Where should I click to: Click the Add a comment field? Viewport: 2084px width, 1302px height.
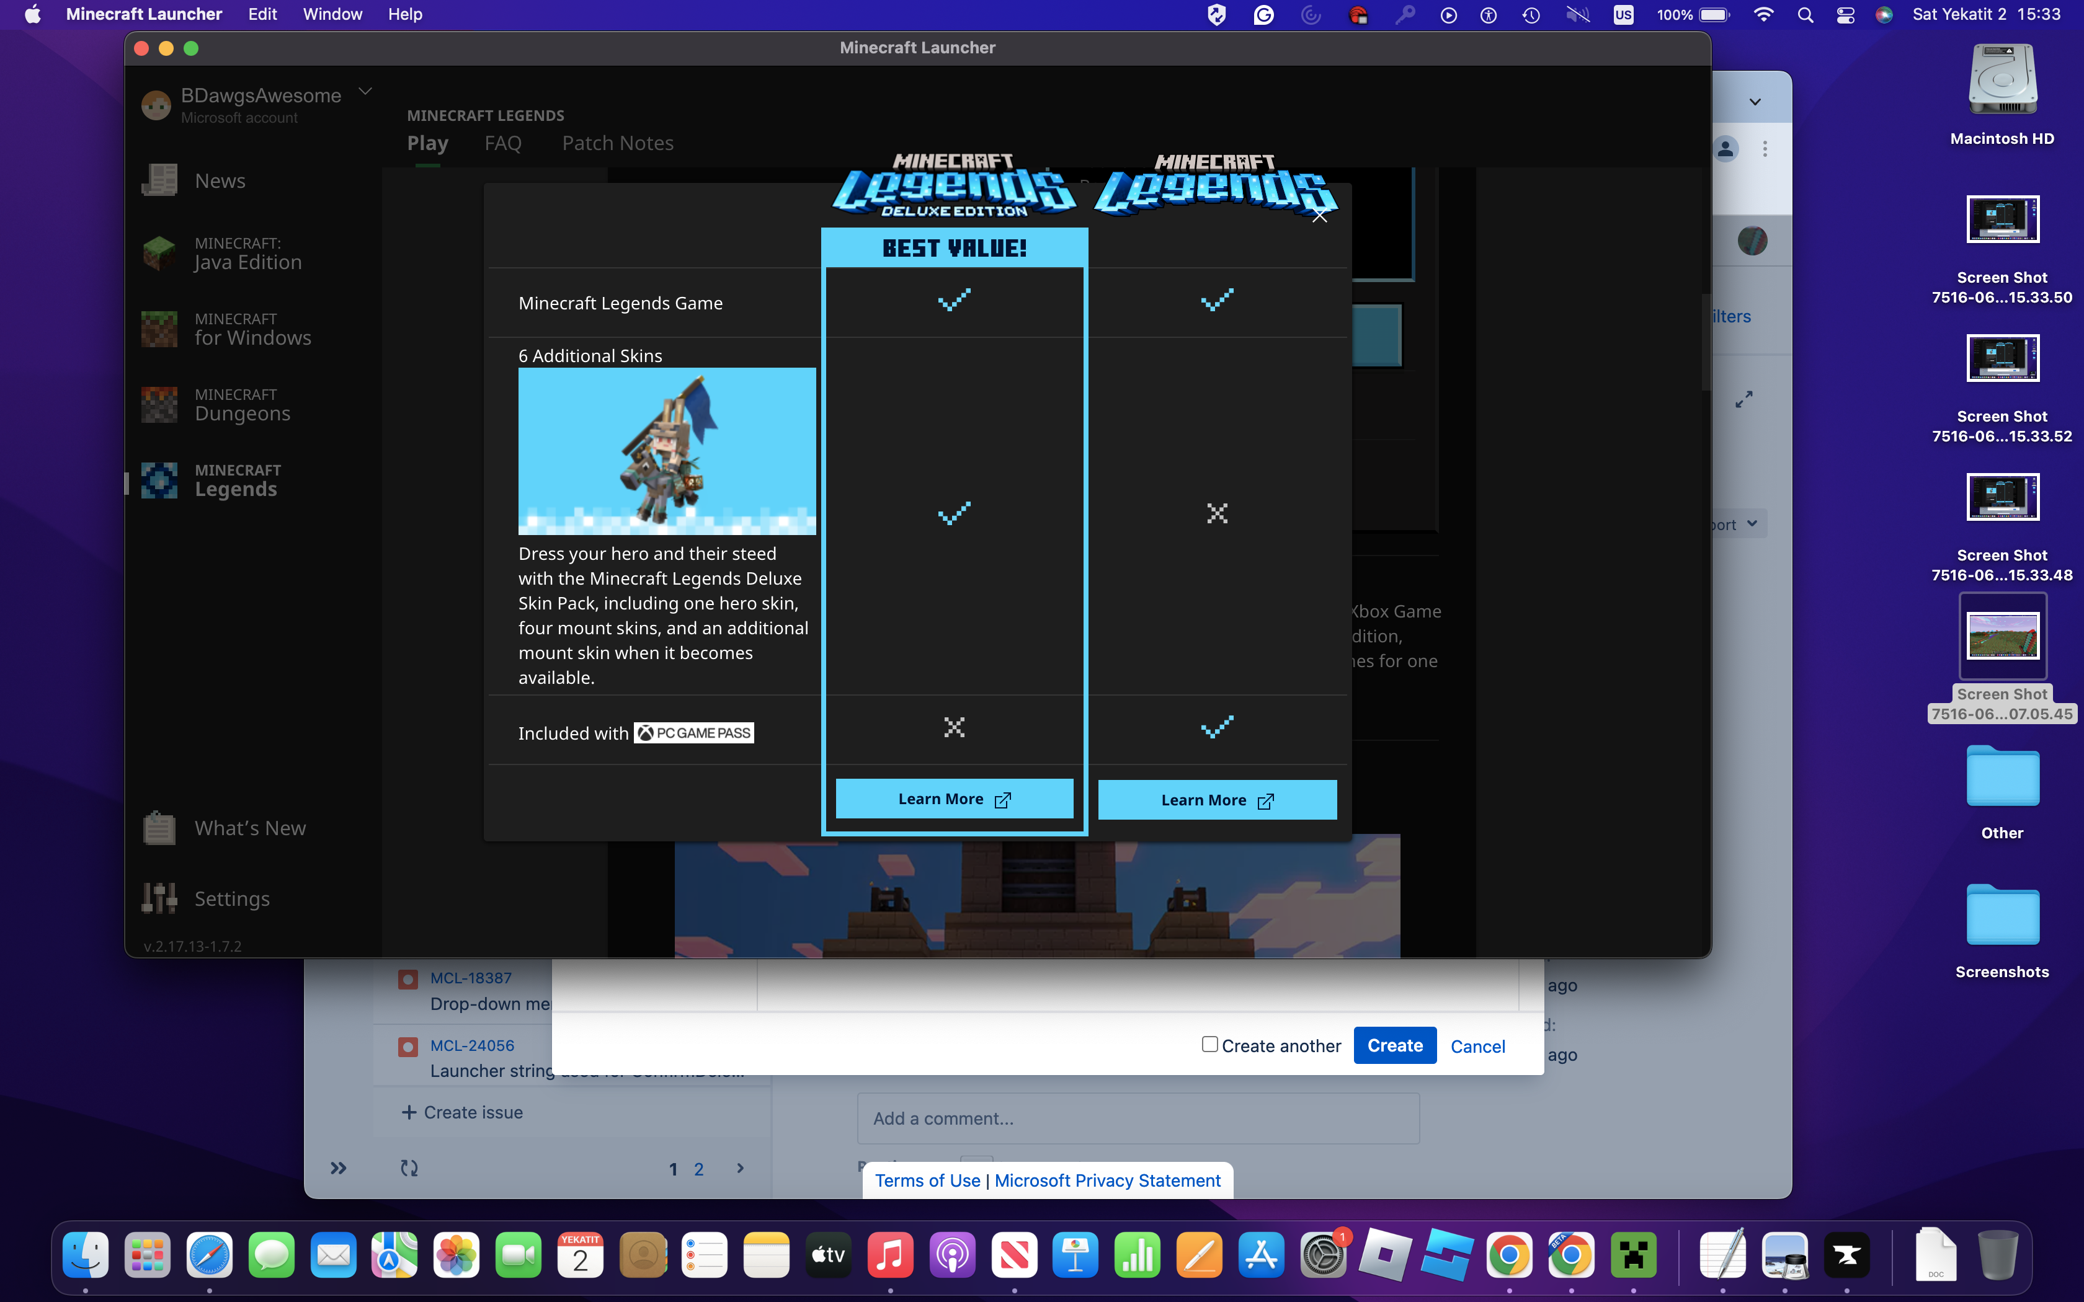(1138, 1118)
